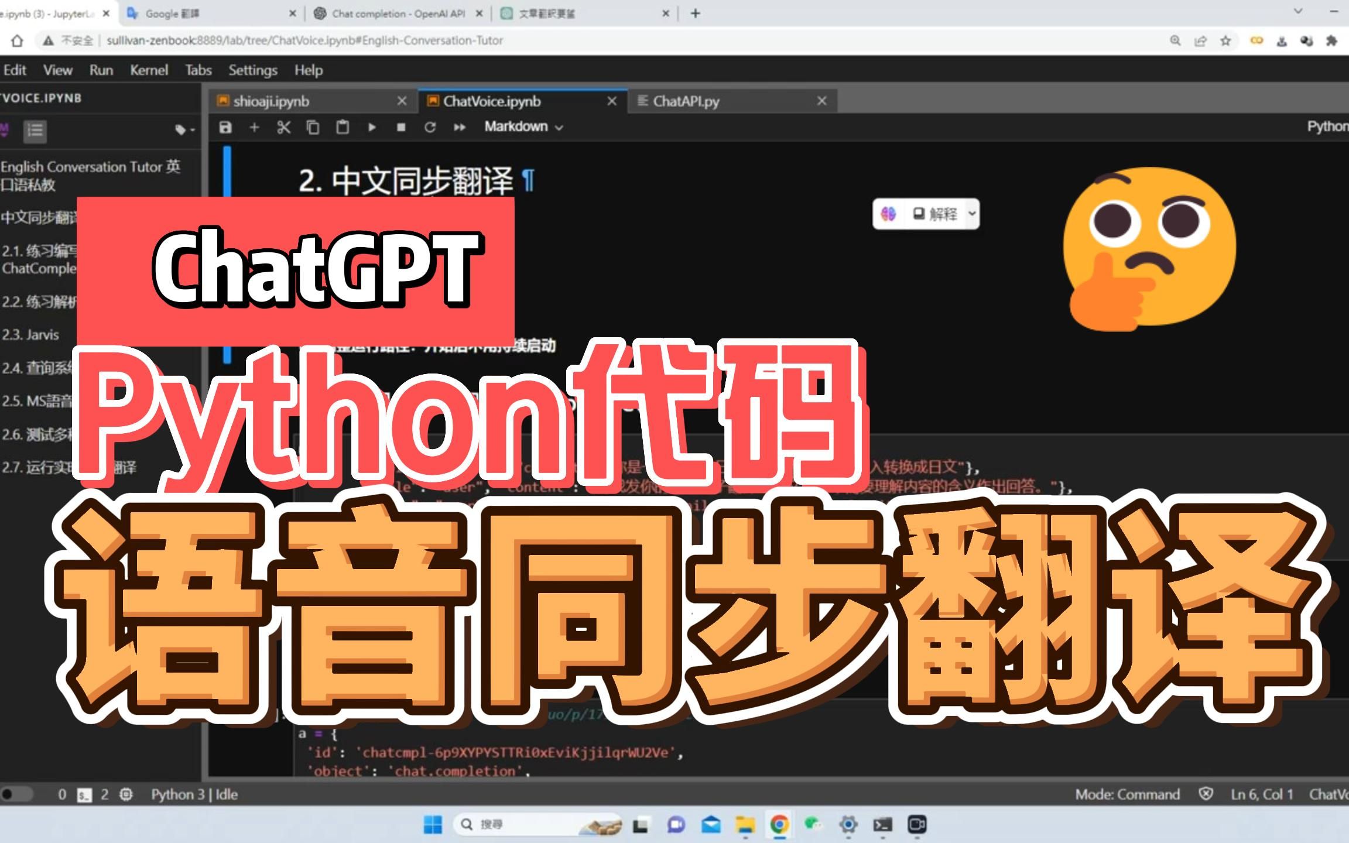Close the Chat completion - OpenAI API browser tab

point(479,13)
